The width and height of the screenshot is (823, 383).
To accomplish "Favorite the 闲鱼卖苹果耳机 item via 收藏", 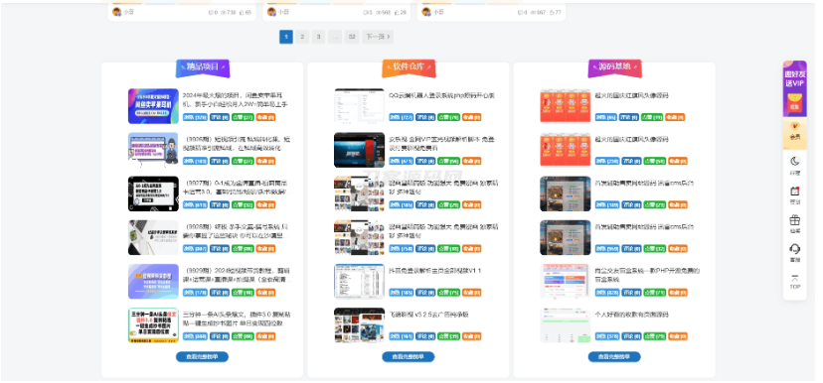I will tap(265, 117).
